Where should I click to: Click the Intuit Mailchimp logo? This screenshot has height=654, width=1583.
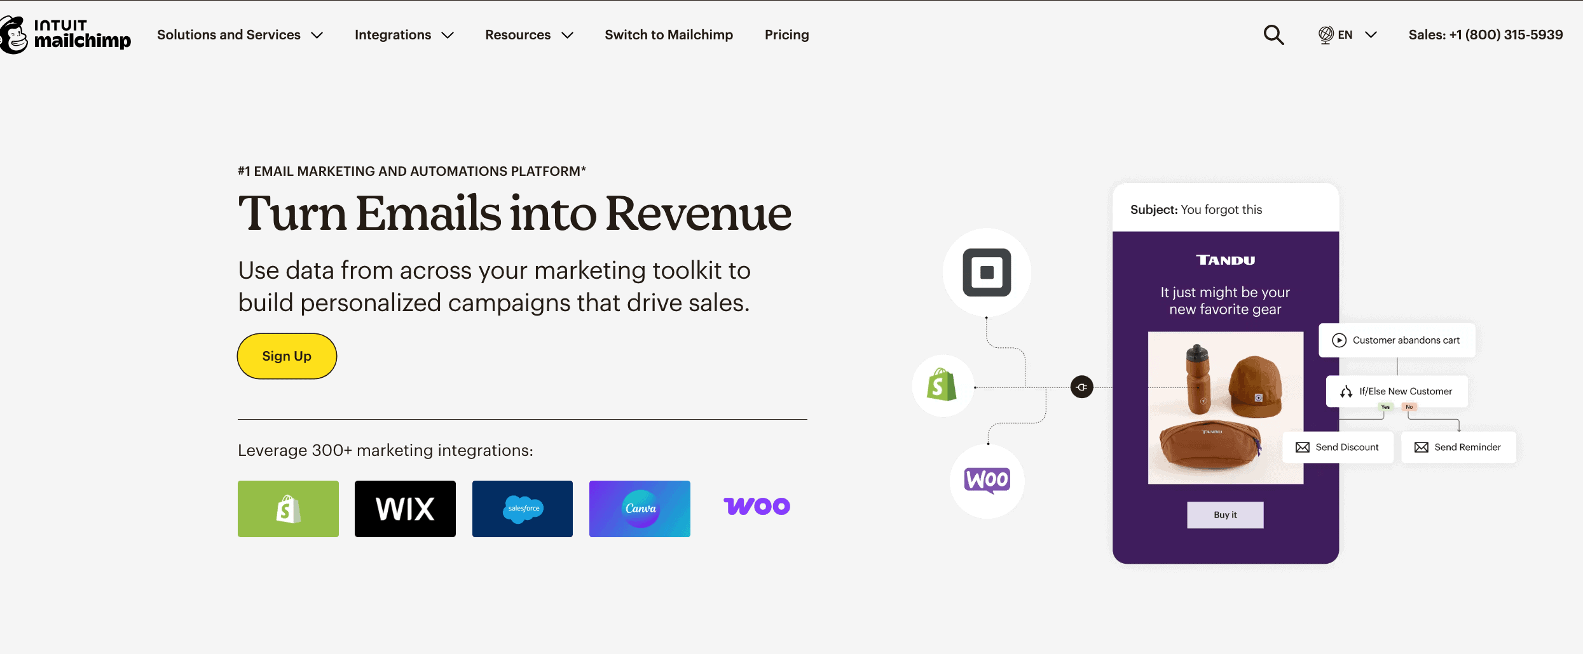point(65,35)
